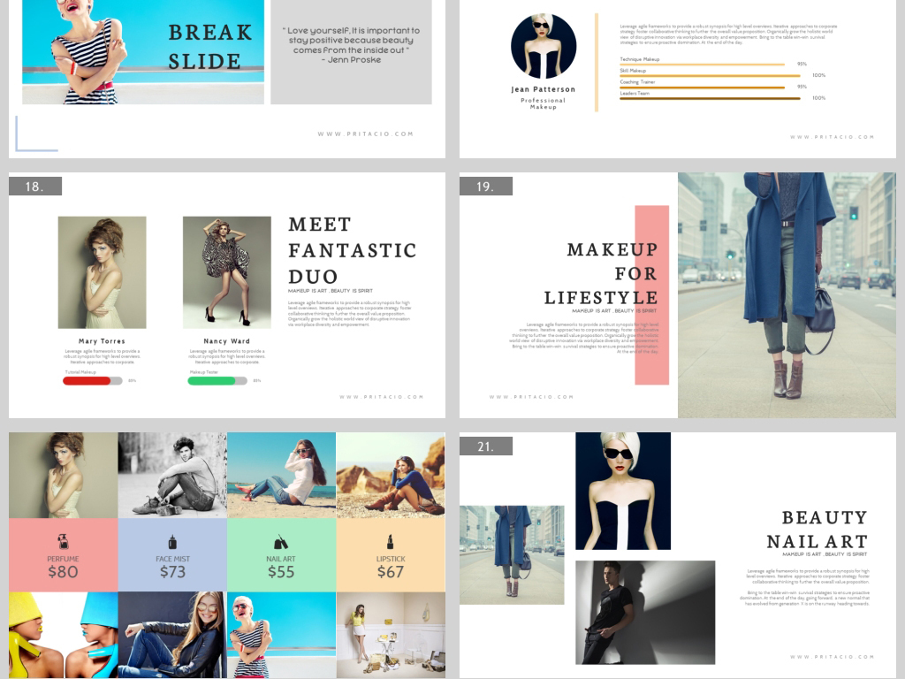Open www.pritacio.com link on Meet Fantastic Duo slide
Screen dimensions: 905x679
[382, 397]
